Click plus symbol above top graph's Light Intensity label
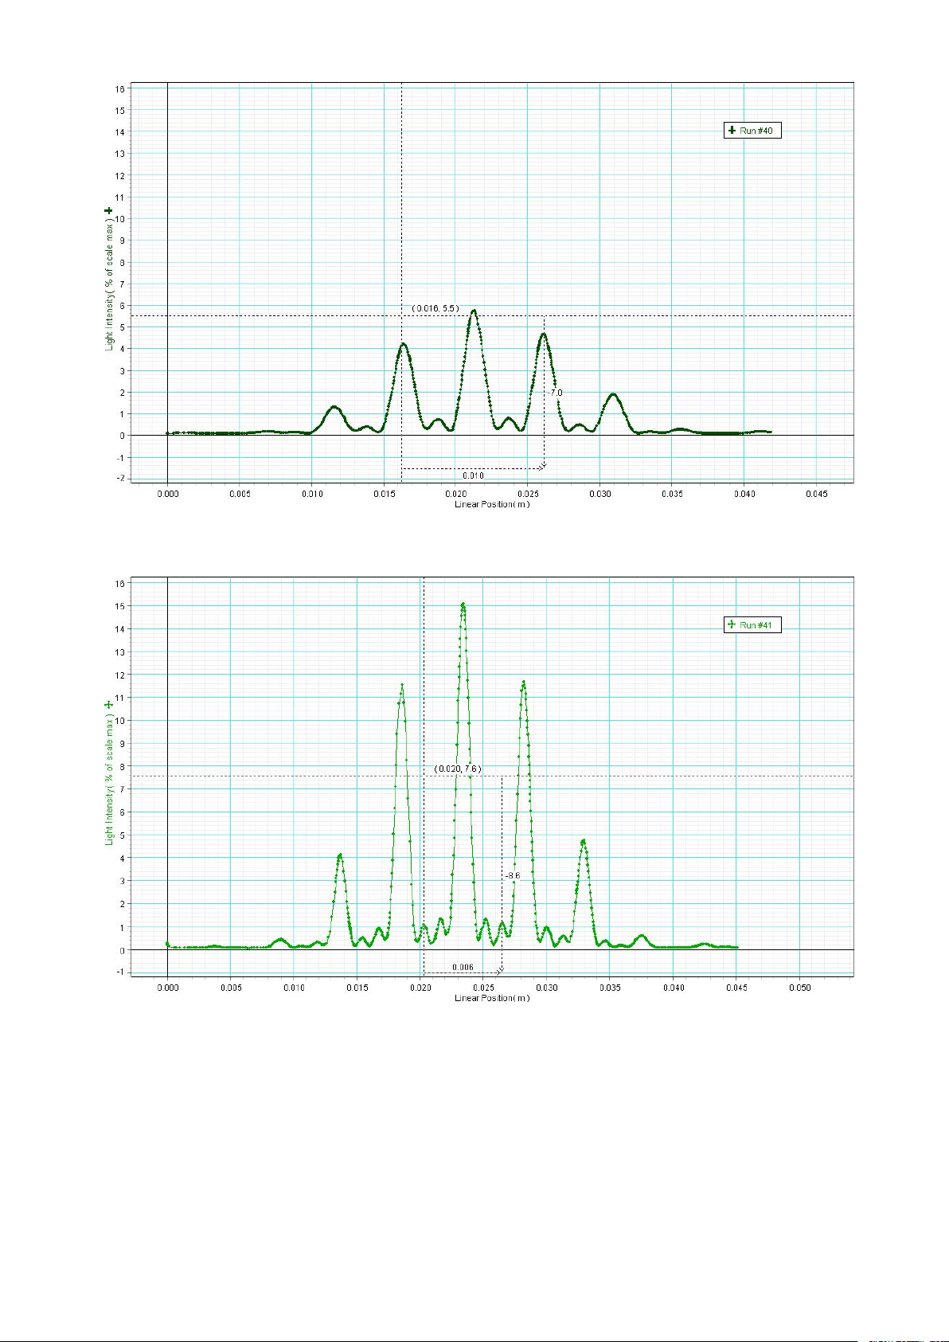949x1342 pixels. pos(109,211)
